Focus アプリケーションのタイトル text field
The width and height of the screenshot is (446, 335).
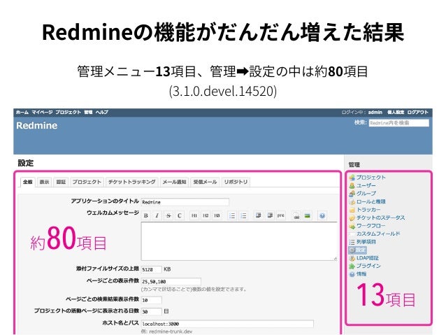tap(185, 202)
